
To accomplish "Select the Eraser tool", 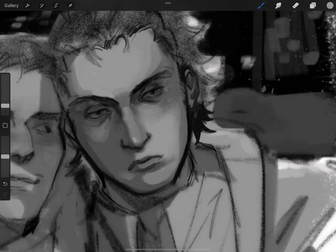I will [295, 5].
